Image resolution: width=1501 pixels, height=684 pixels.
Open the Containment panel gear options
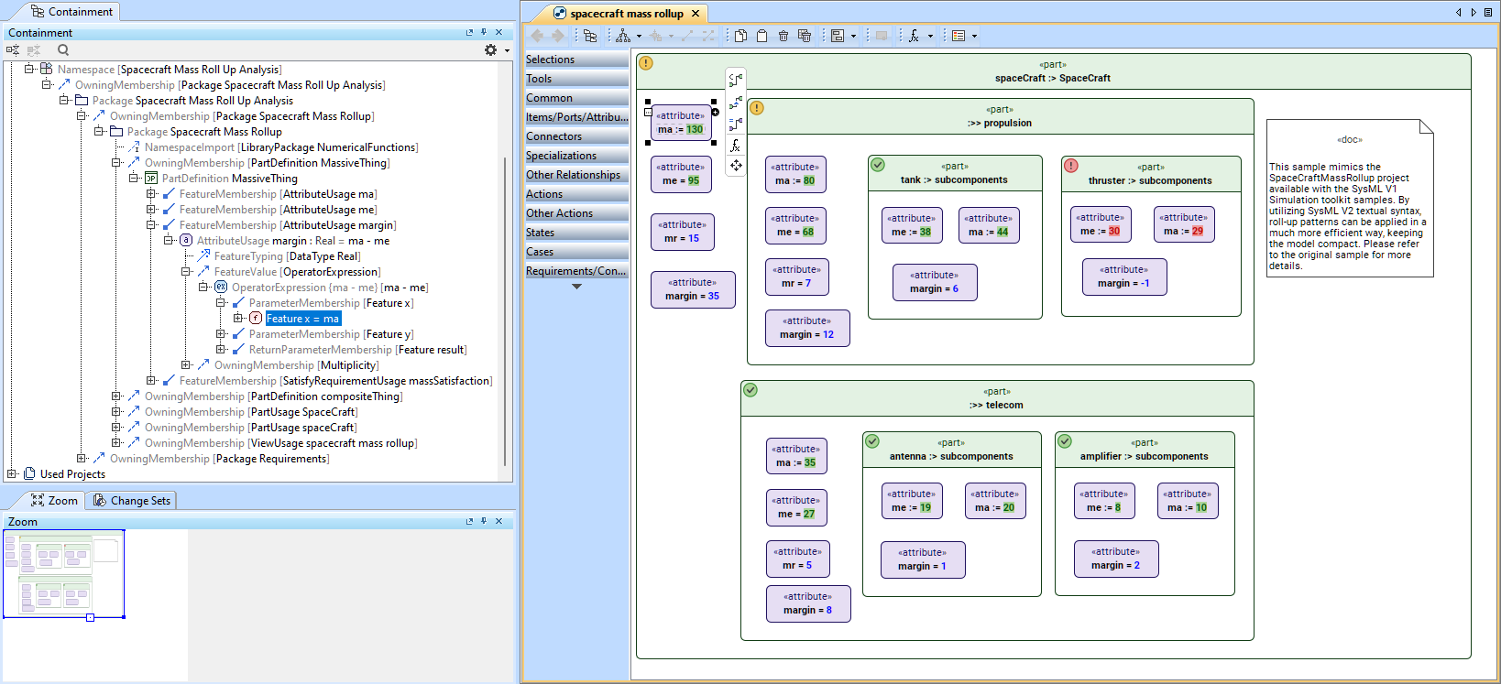pos(491,50)
